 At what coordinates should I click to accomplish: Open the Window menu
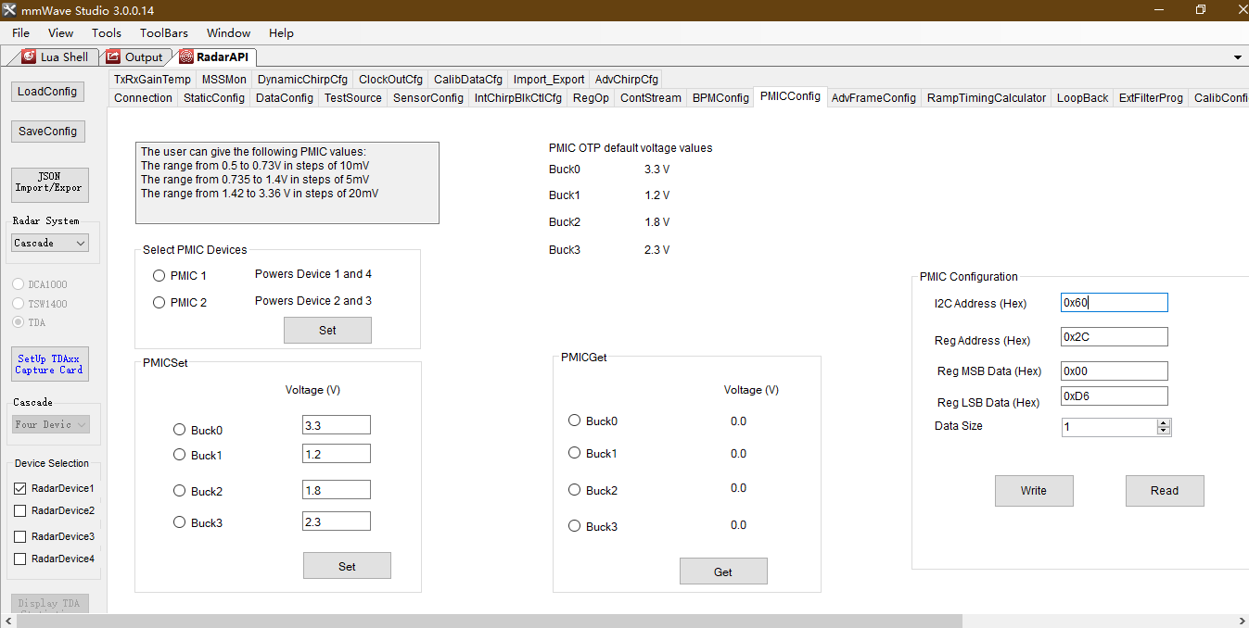coord(228,32)
